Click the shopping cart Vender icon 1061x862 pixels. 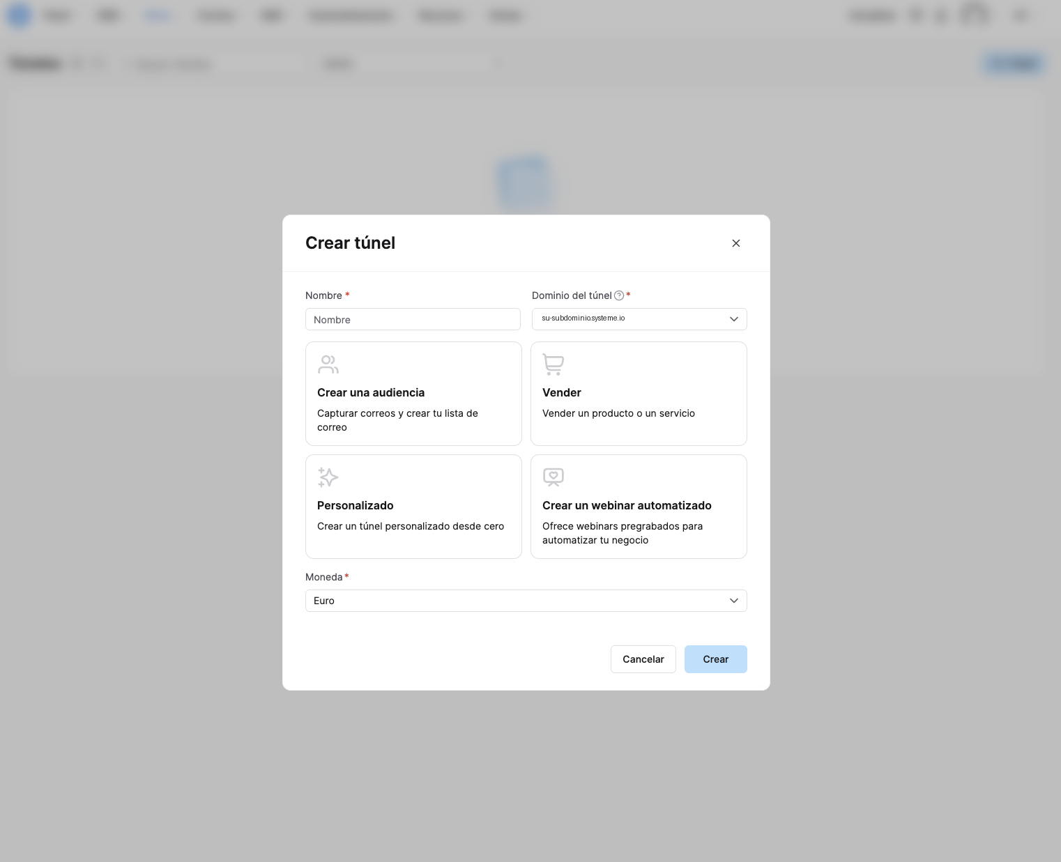coord(554,364)
